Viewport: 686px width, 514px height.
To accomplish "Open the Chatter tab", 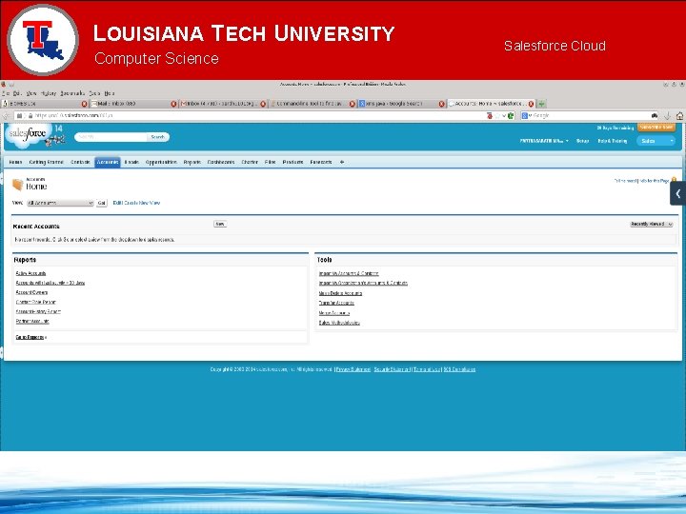I will pyautogui.click(x=250, y=162).
